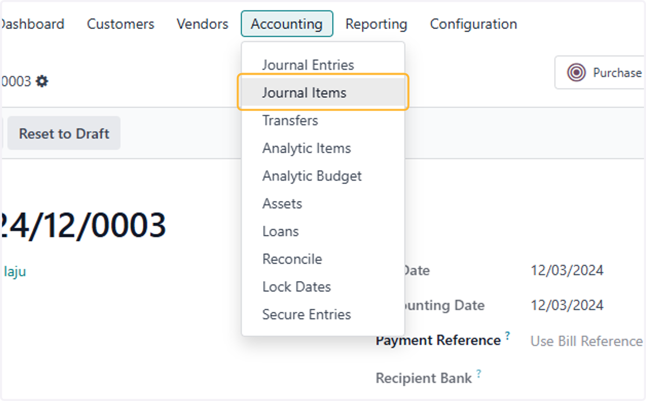Click the bill number heading ending in 24/12/0003
Viewport: 646px width, 401px height.
pyautogui.click(x=83, y=225)
